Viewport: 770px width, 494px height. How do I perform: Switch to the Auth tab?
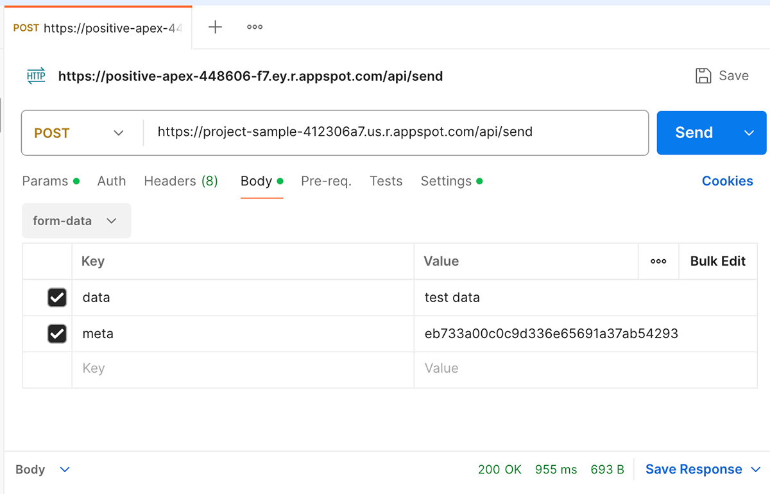(x=112, y=181)
